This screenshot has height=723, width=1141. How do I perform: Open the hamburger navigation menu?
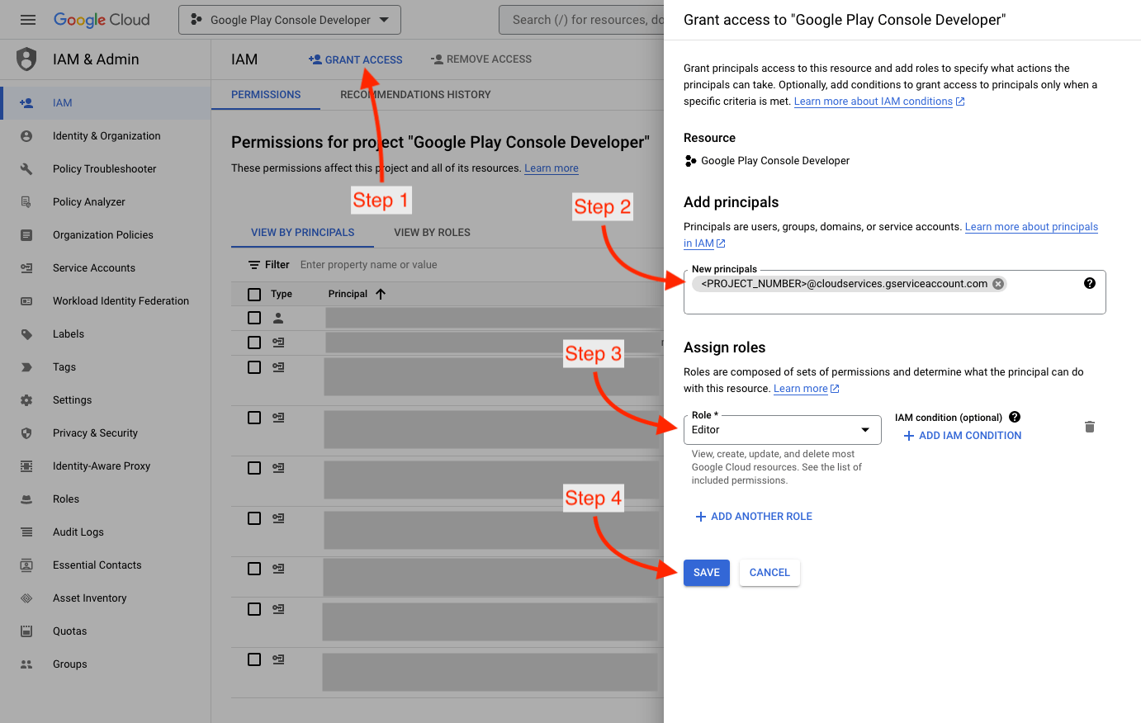pyautogui.click(x=28, y=20)
